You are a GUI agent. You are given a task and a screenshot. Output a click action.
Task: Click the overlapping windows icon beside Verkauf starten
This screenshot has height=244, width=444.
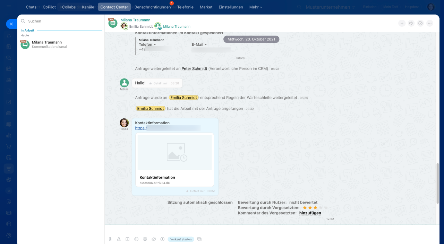pos(199,239)
